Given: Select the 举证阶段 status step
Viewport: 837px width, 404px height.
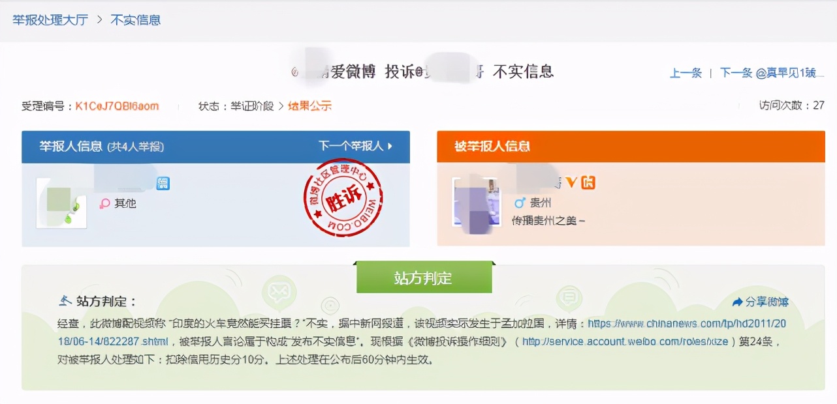Looking at the screenshot, I should pyautogui.click(x=252, y=106).
